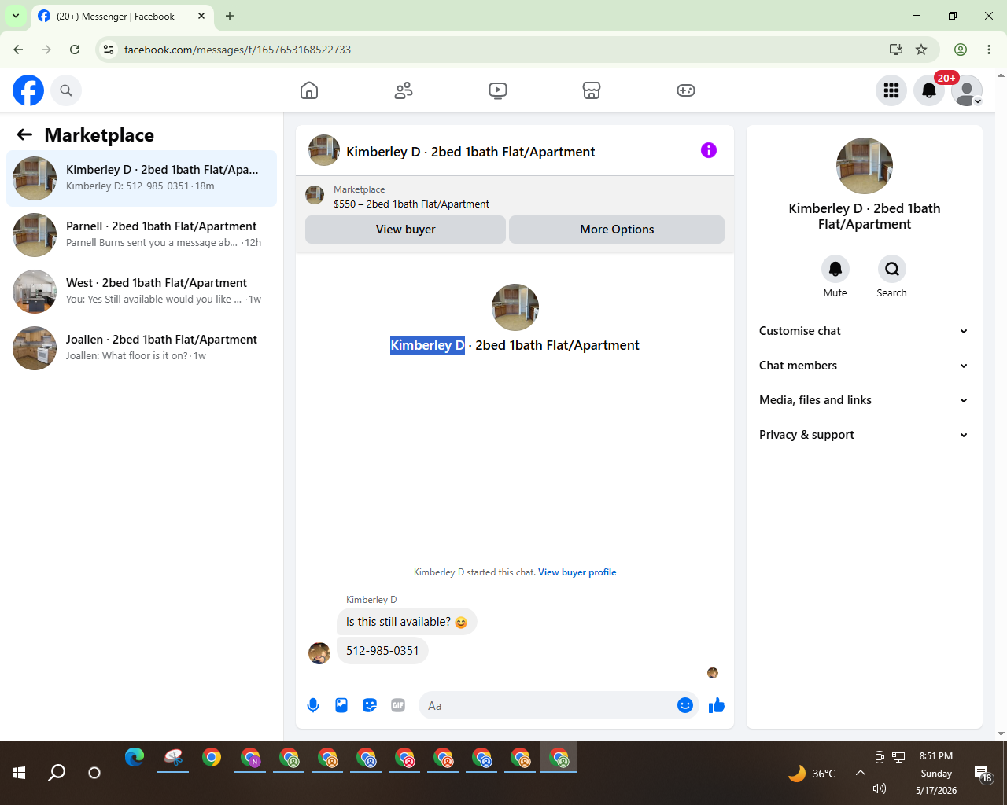Screen dimensions: 1007x805
Task: Choose a GIF with GIF icon
Action: pos(398,705)
